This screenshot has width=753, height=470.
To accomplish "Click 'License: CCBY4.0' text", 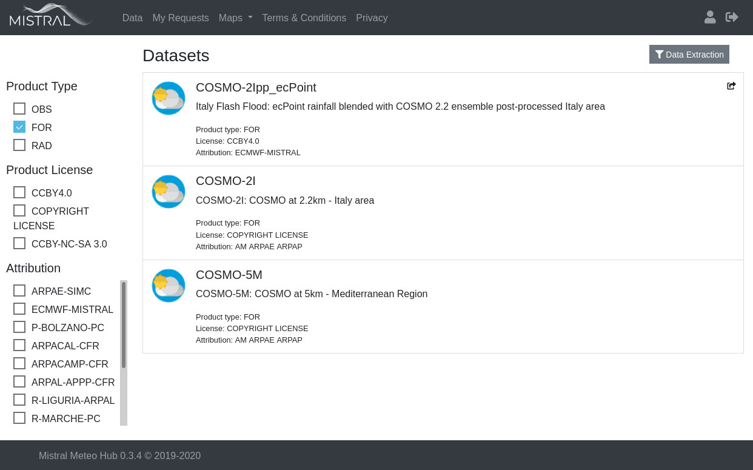I will coord(227,141).
